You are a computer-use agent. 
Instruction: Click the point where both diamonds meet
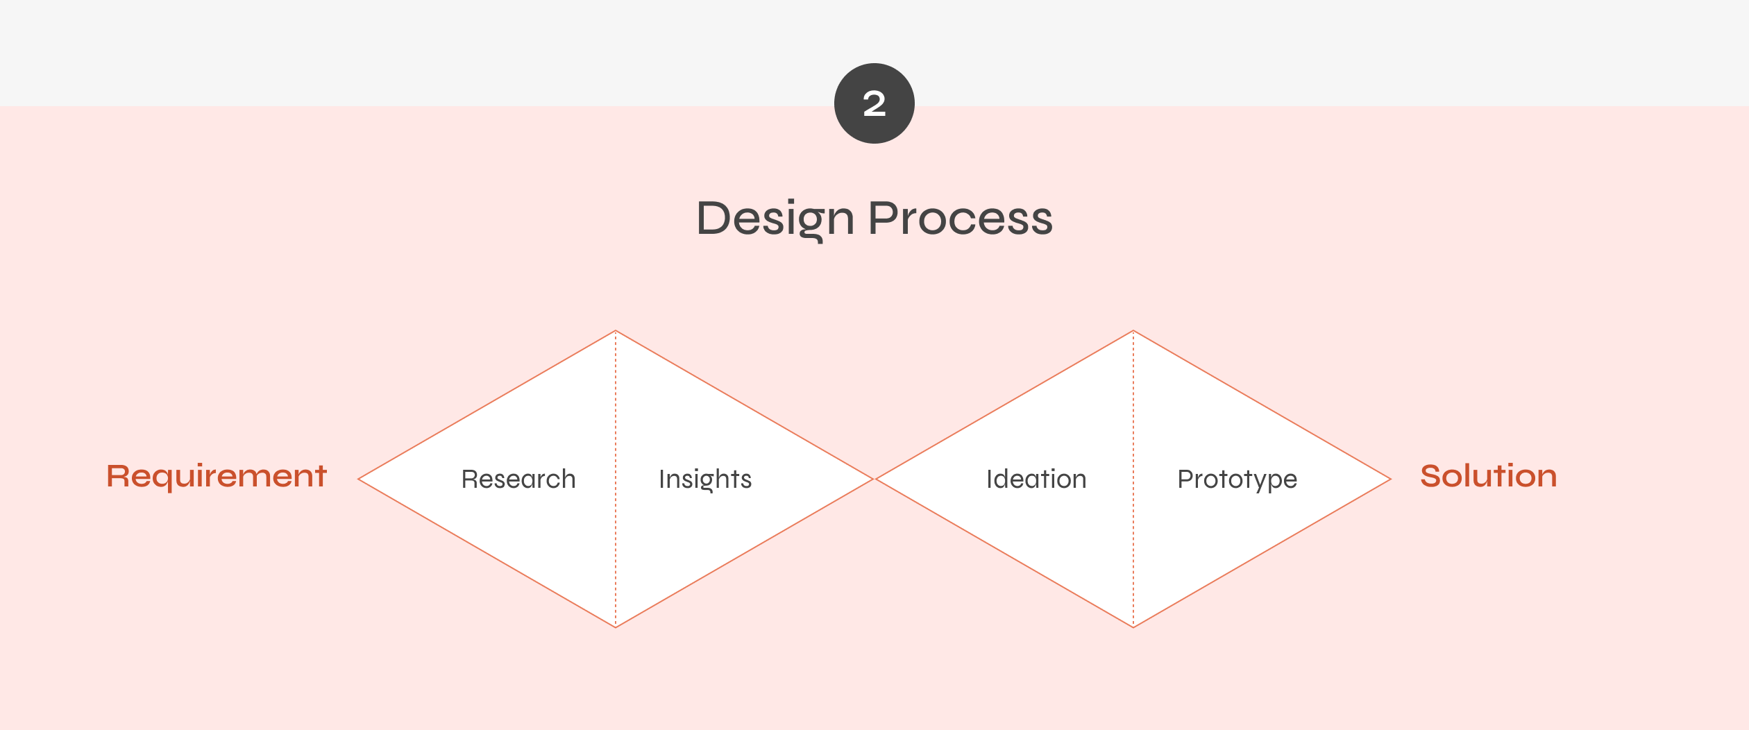pyautogui.click(x=874, y=479)
